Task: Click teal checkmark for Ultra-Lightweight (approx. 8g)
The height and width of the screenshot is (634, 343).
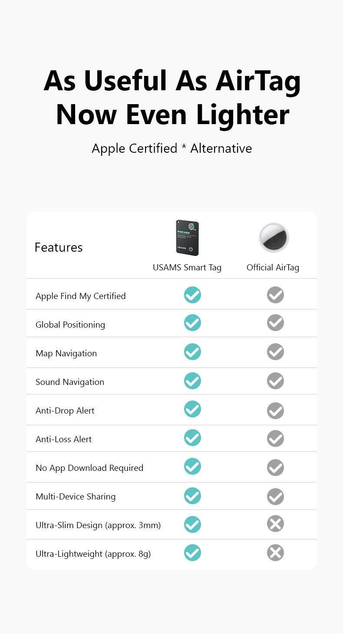Action: [192, 553]
